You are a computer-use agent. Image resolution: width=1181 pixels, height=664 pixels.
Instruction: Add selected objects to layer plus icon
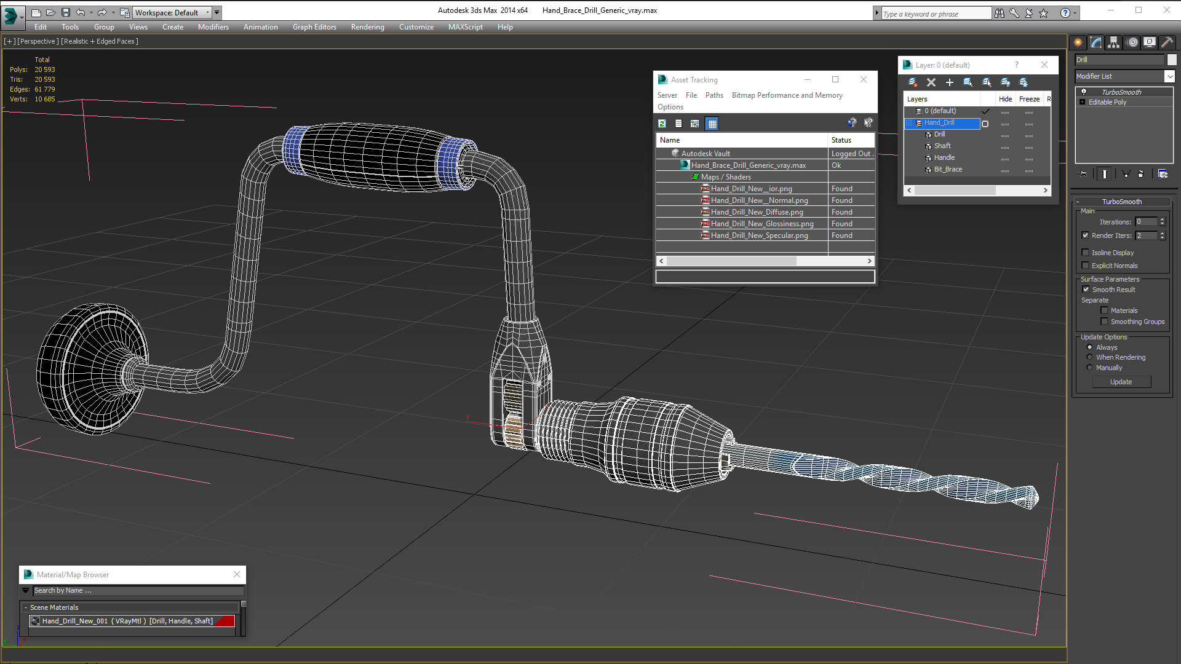(x=950, y=82)
